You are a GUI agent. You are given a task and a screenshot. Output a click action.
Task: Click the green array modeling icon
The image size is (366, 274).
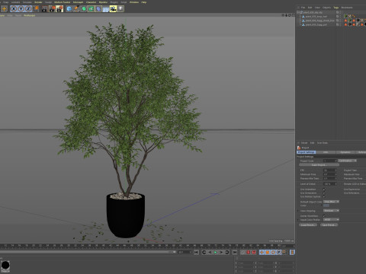click(x=91, y=9)
